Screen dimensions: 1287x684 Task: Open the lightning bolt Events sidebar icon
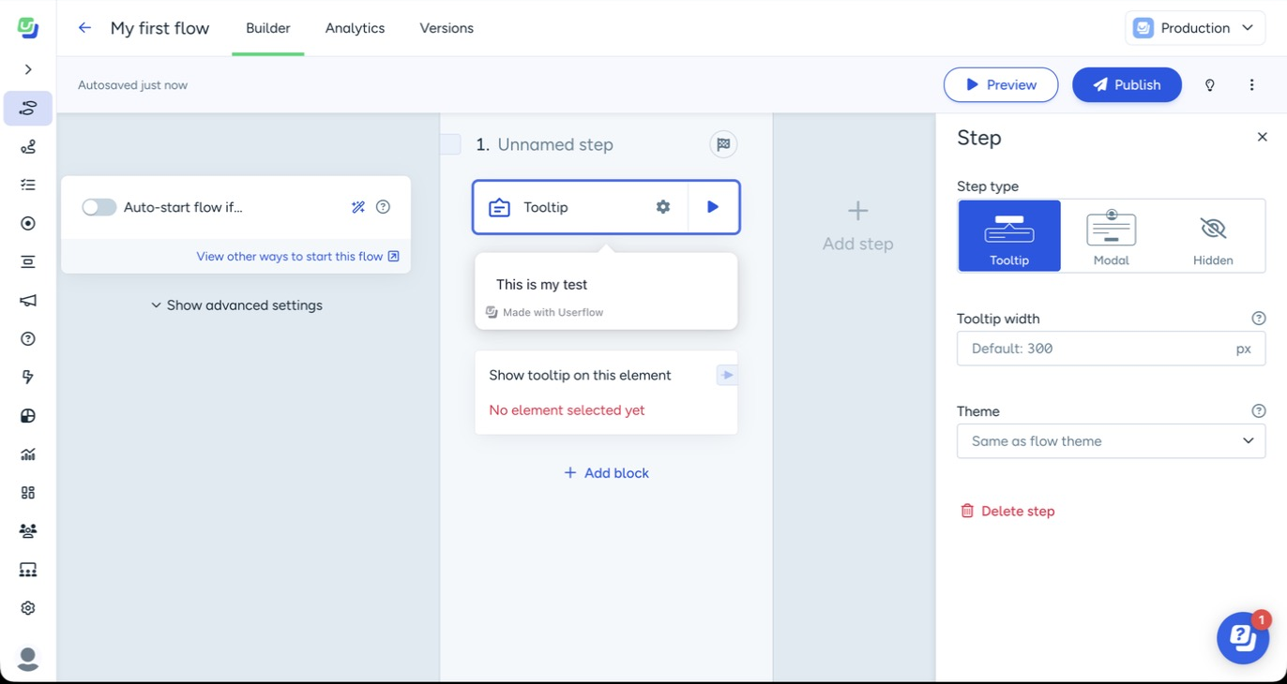tap(28, 377)
